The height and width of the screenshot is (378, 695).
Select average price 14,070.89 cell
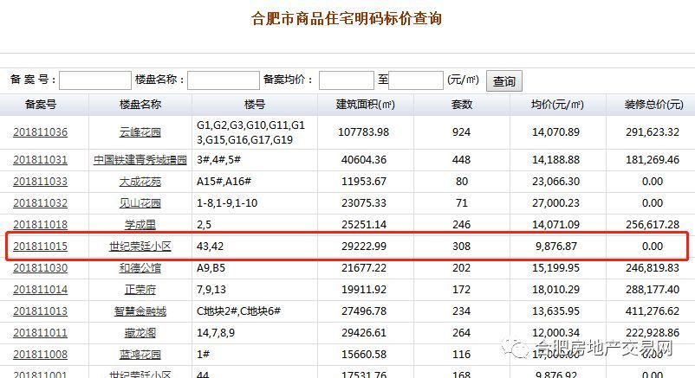555,131
